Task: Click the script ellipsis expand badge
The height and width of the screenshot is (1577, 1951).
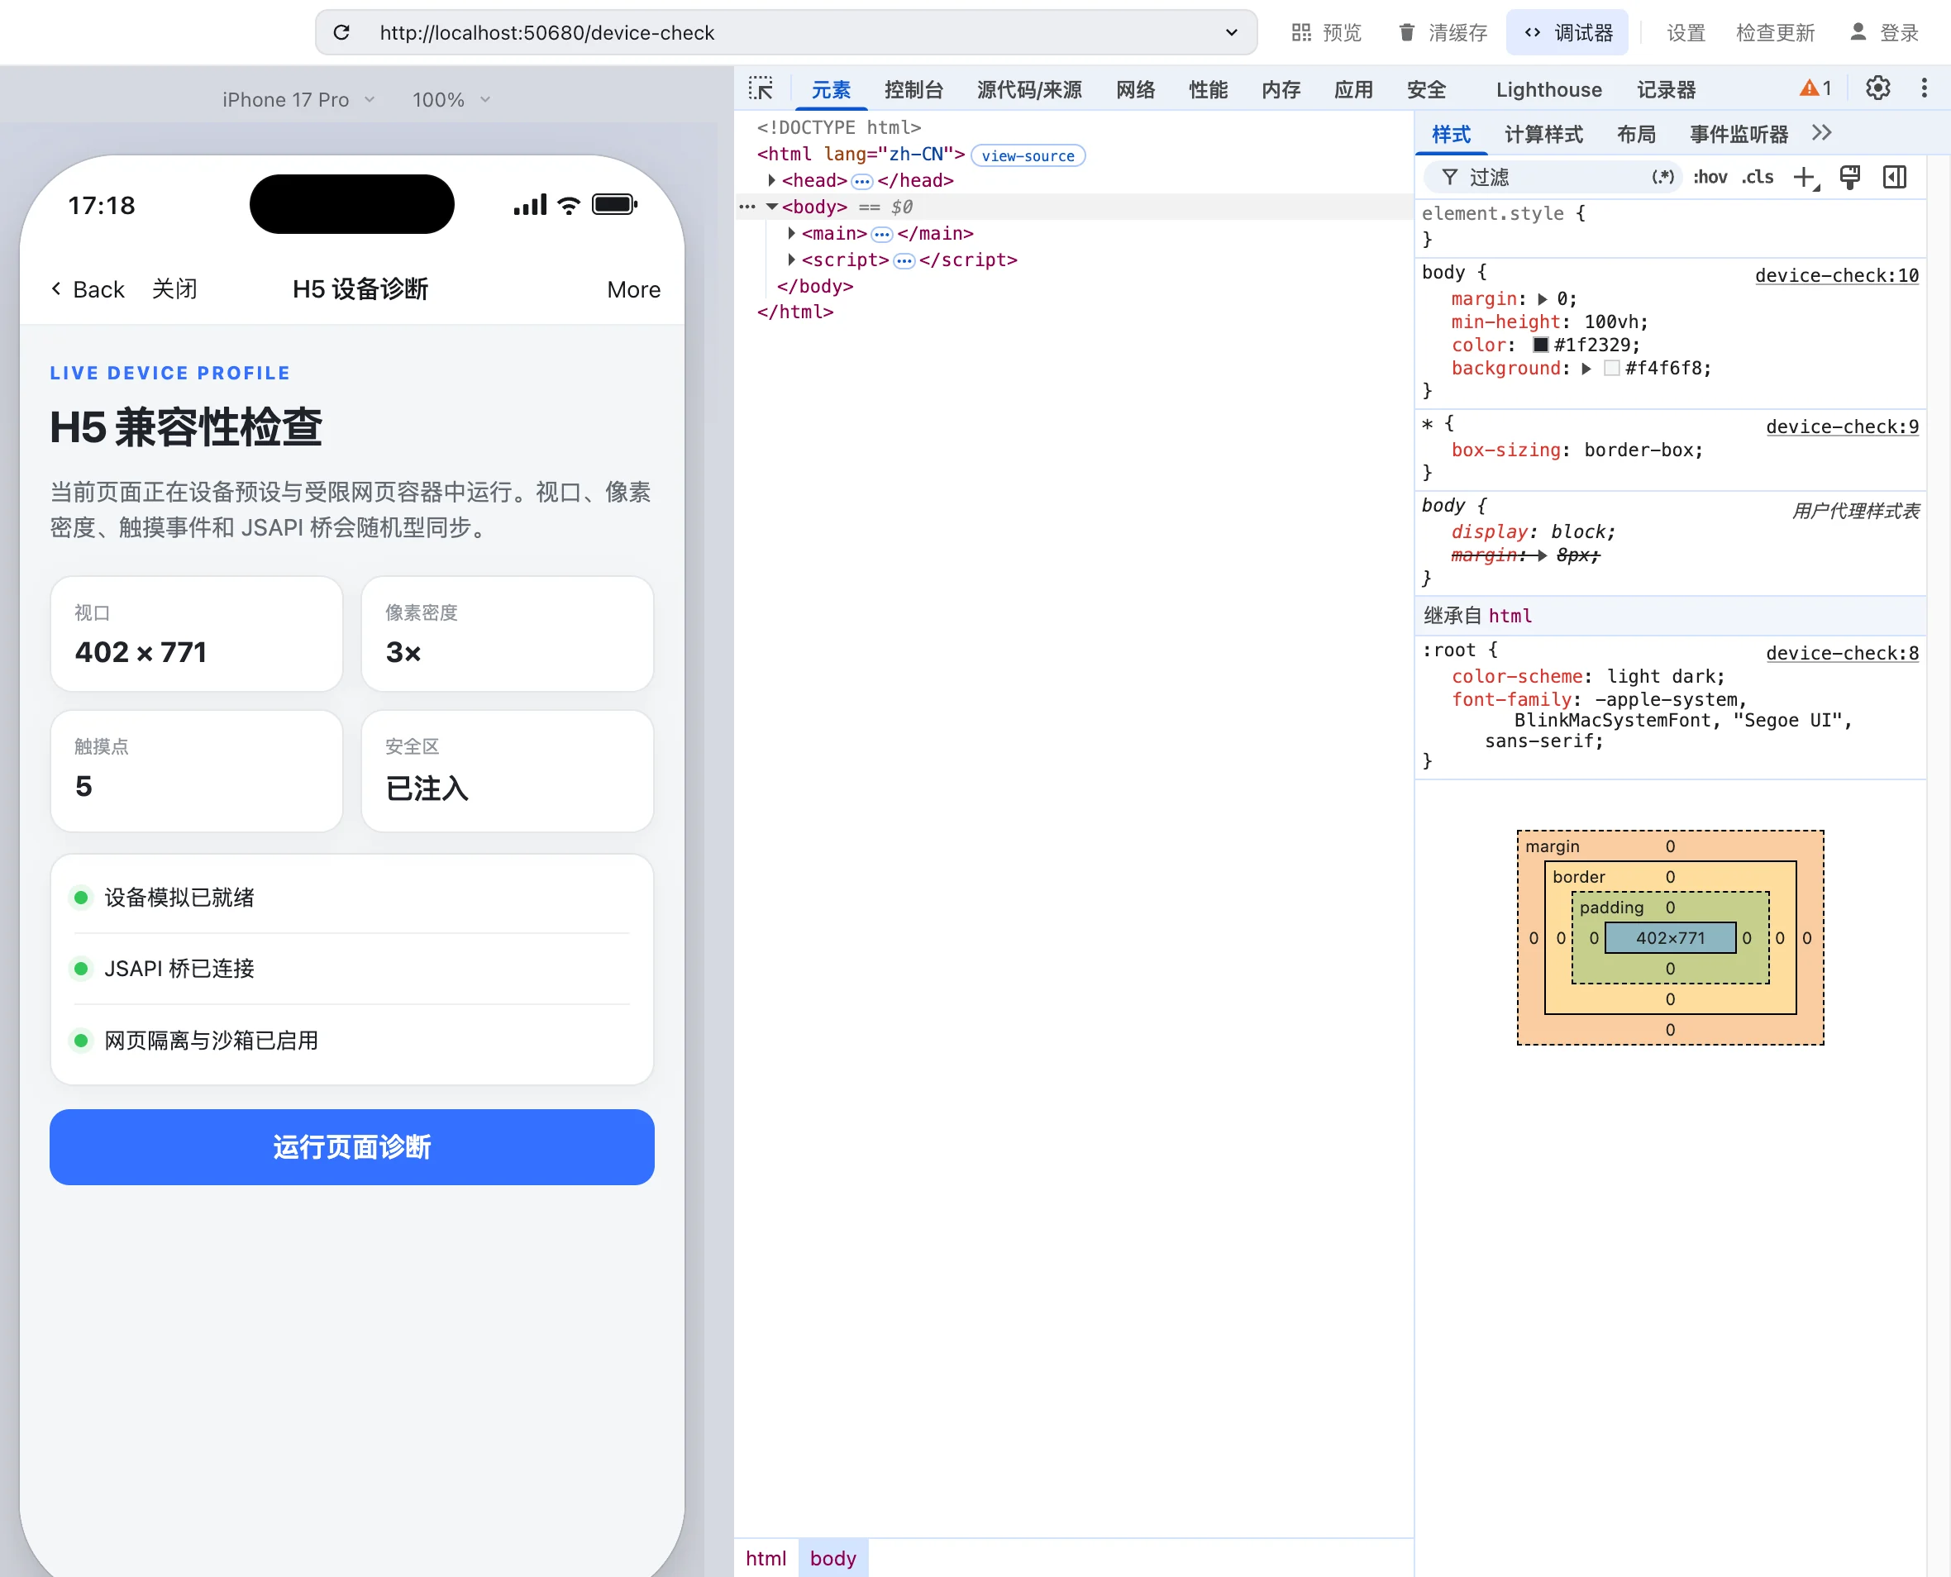Action: pyautogui.click(x=904, y=260)
